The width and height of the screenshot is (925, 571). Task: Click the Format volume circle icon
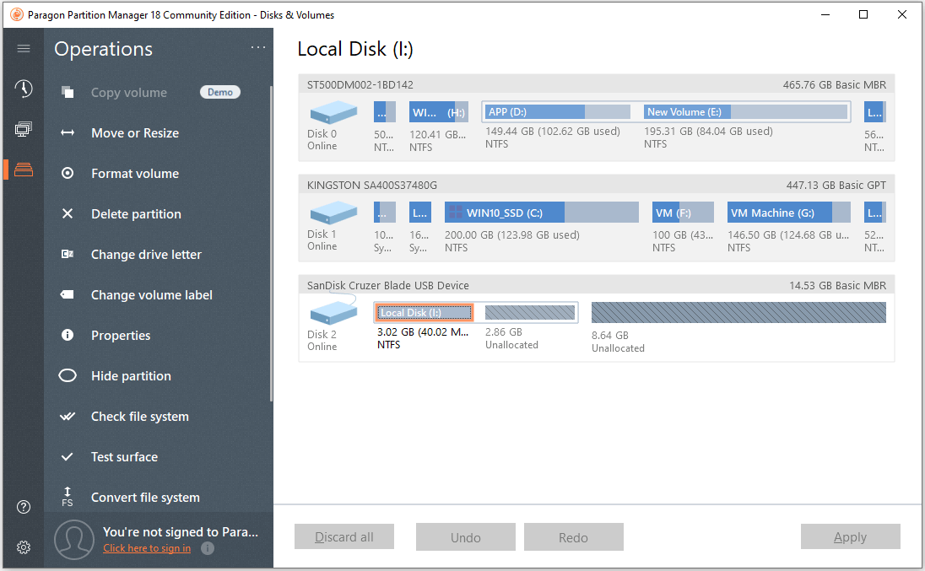pyautogui.click(x=68, y=173)
